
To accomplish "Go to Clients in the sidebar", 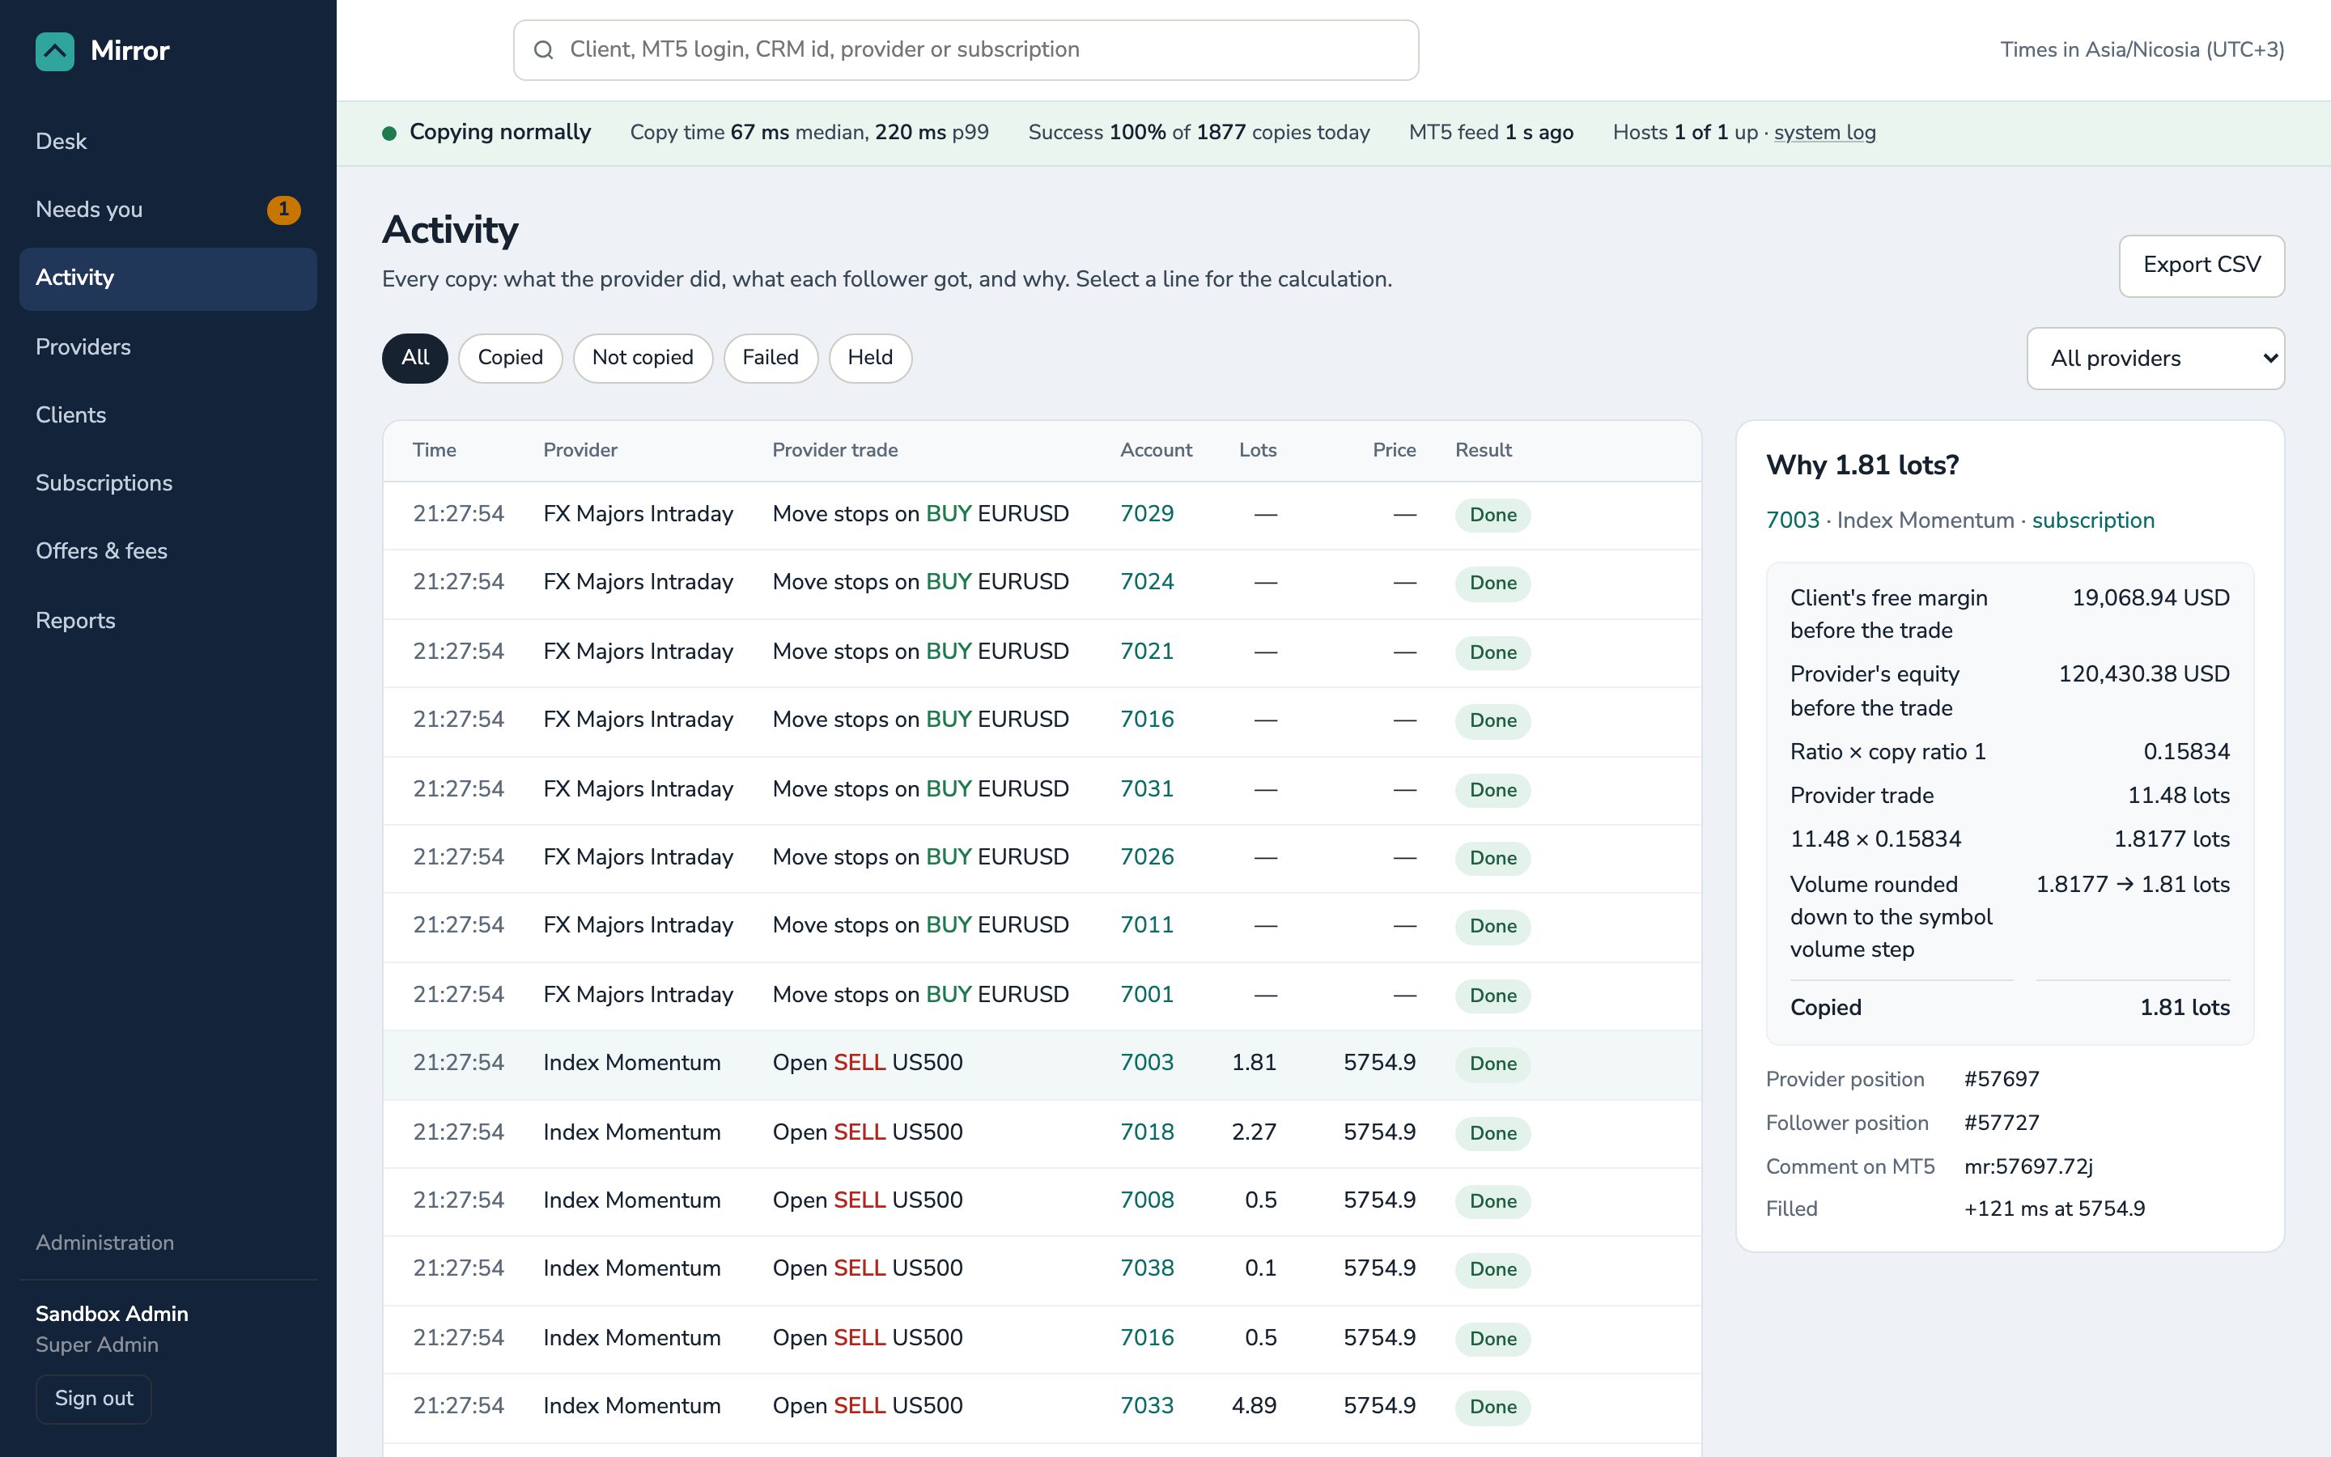I will 168,415.
